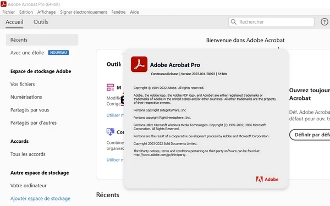Click the adobe.com/go/thirdparty URL text
The width and height of the screenshot is (330, 206).
160,155
